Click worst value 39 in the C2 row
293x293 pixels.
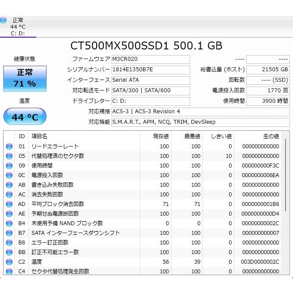click(x=197, y=262)
